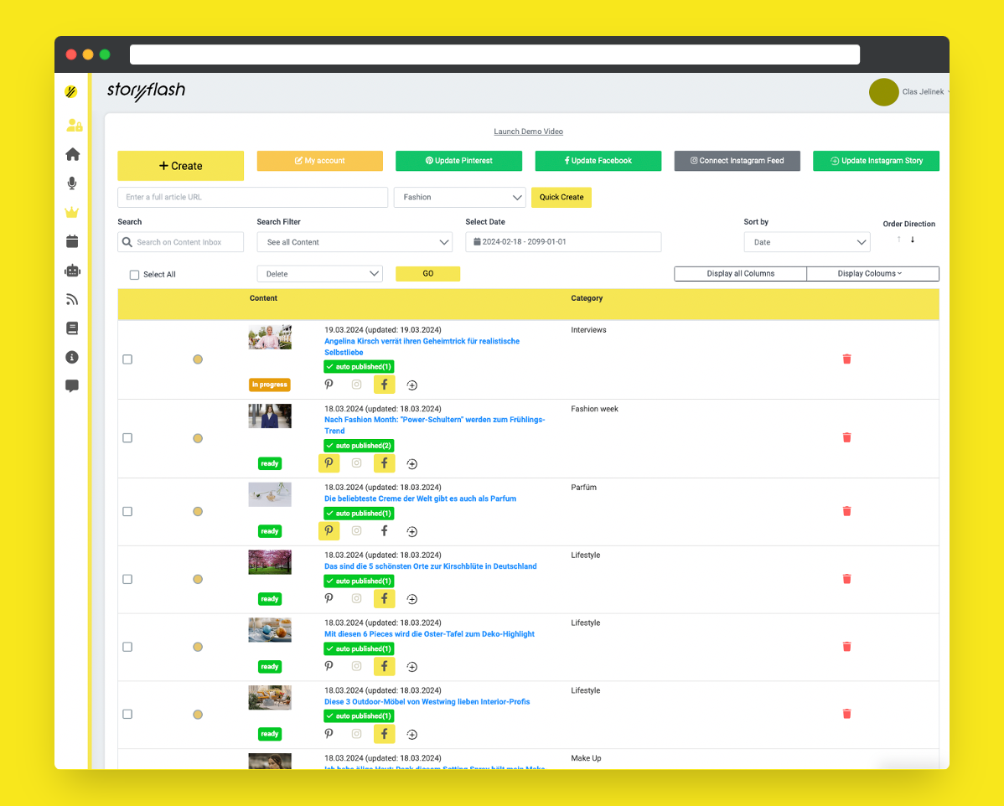1004x806 pixels.
Task: Delete the Kirschblüte article with trash icon
Action: coord(846,580)
